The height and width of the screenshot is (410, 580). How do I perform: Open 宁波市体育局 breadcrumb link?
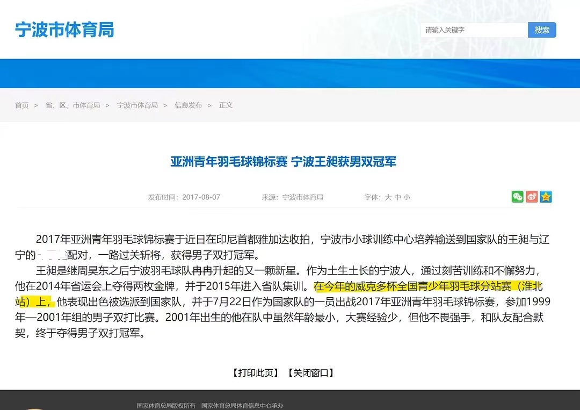[x=137, y=105]
